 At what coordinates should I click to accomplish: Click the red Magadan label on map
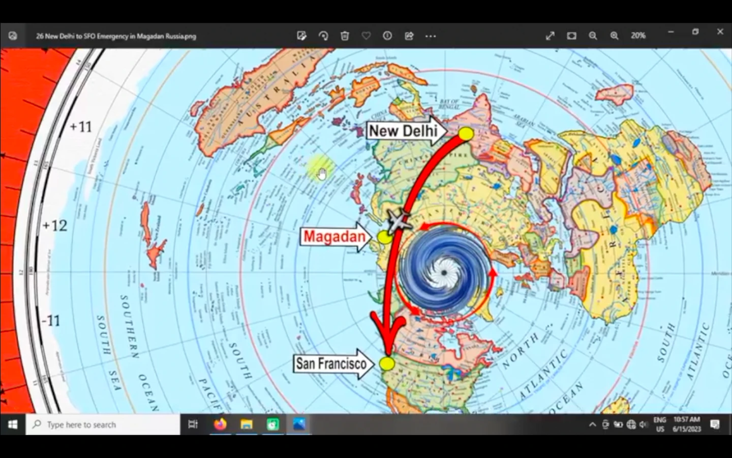pyautogui.click(x=336, y=237)
